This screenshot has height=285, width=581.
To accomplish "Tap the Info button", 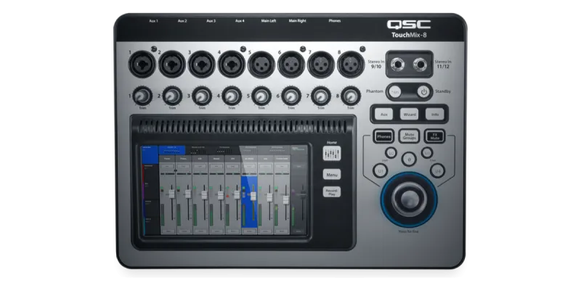I will [434, 115].
